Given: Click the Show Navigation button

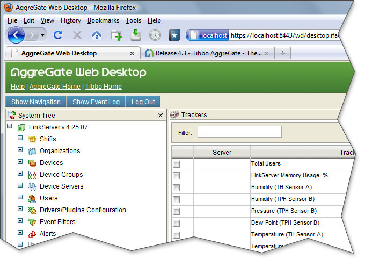Looking at the screenshot, I should point(36,102).
